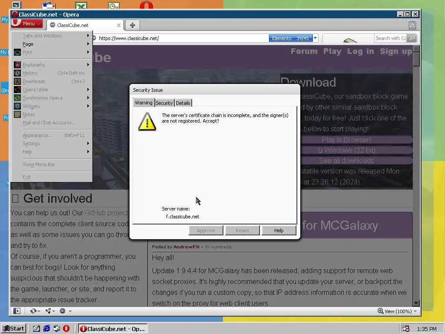Click the f.classicube.net server name

tap(183, 217)
